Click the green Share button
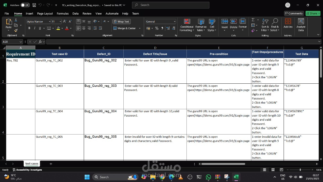The height and width of the screenshot is (182, 323). (x=313, y=13)
